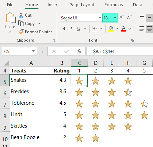Select column D header
This screenshot has height=147, width=153.
[96, 63]
